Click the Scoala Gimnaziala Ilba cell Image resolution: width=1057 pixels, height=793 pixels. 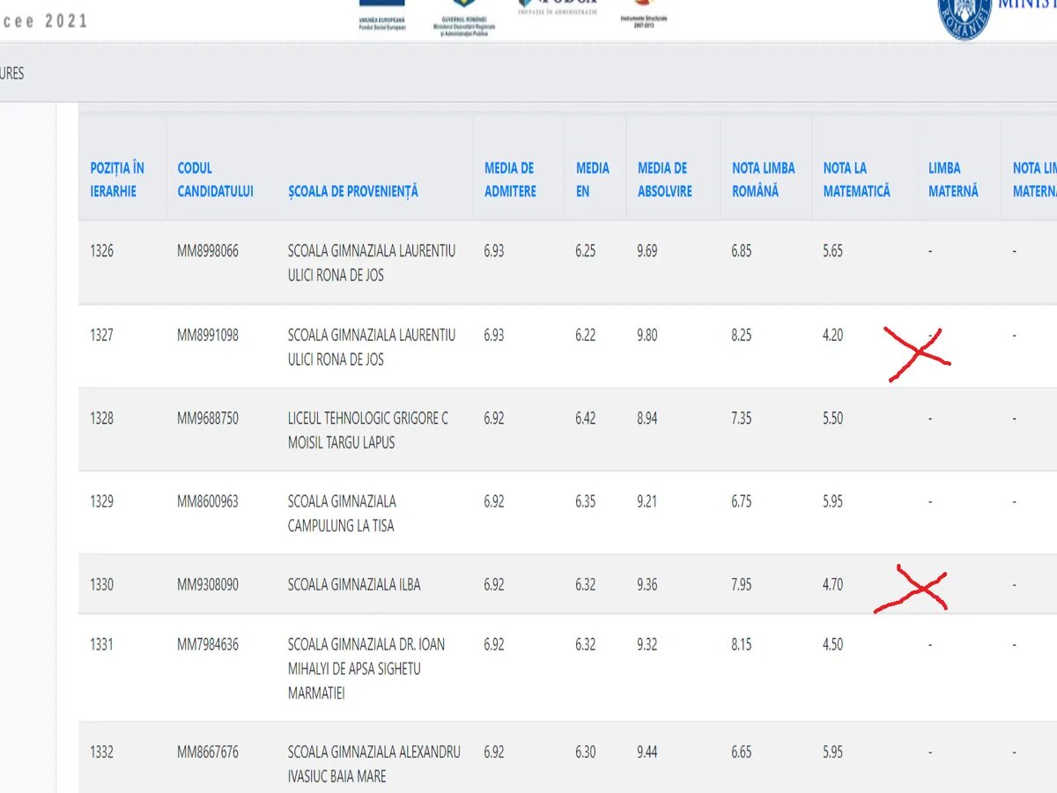click(353, 584)
